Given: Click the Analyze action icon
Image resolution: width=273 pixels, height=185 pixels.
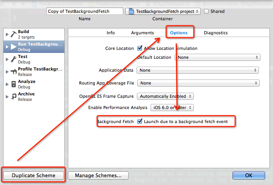Looking at the screenshot, I should 14,84.
